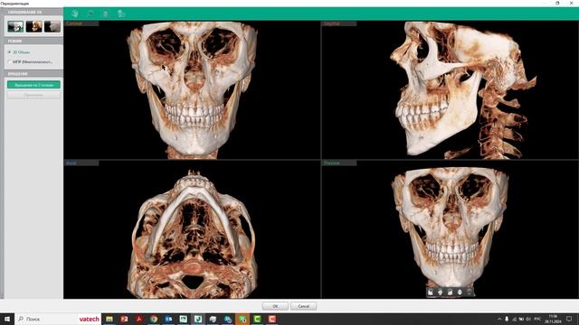Click the active teal app icon in taskbar
The width and height of the screenshot is (579, 325).
[198, 319]
